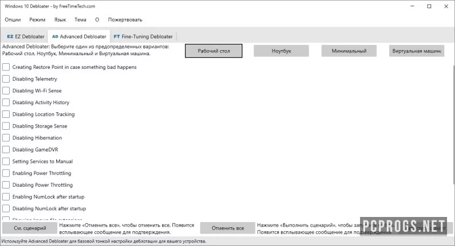Select the Виртуальная машина preset button
Screen dimensions: 455x246
click(416, 51)
